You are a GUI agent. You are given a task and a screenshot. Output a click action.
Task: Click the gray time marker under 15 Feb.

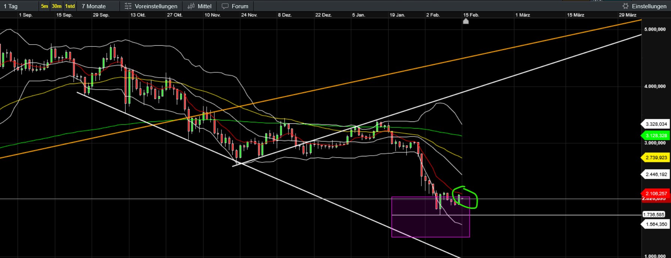pyautogui.click(x=466, y=21)
